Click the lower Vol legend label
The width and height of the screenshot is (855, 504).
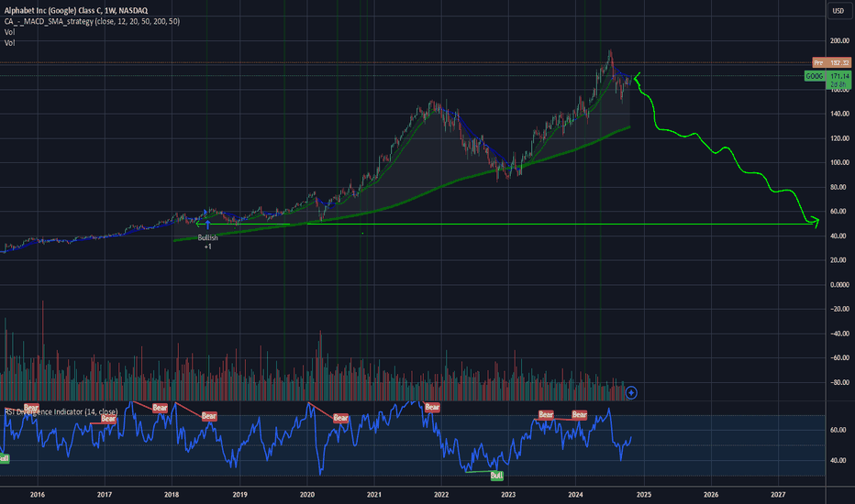tap(10, 43)
